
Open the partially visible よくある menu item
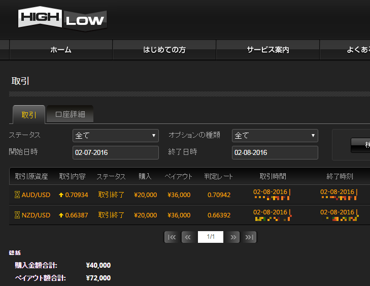click(x=345, y=50)
